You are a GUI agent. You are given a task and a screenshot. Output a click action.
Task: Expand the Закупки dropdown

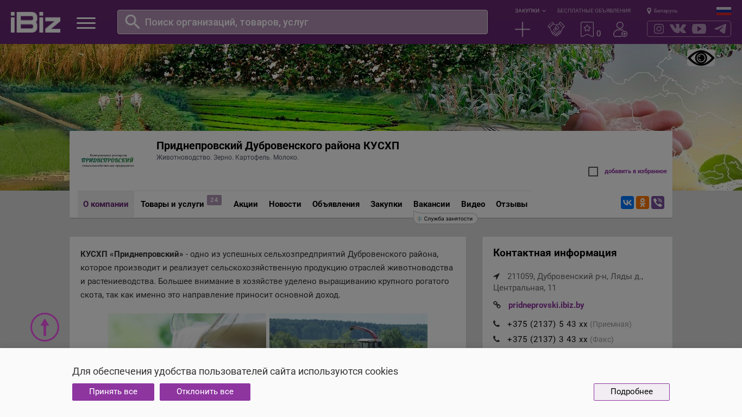[530, 11]
